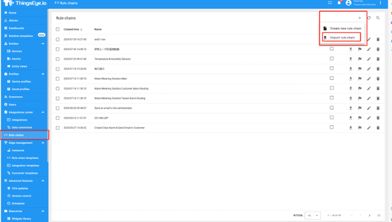This screenshot has width=392, height=222.
Task: Collapse the Resources sidebar section
Action: (x=43, y=211)
